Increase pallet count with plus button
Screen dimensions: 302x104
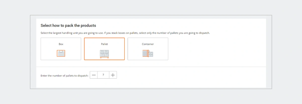pyautogui.click(x=113, y=75)
